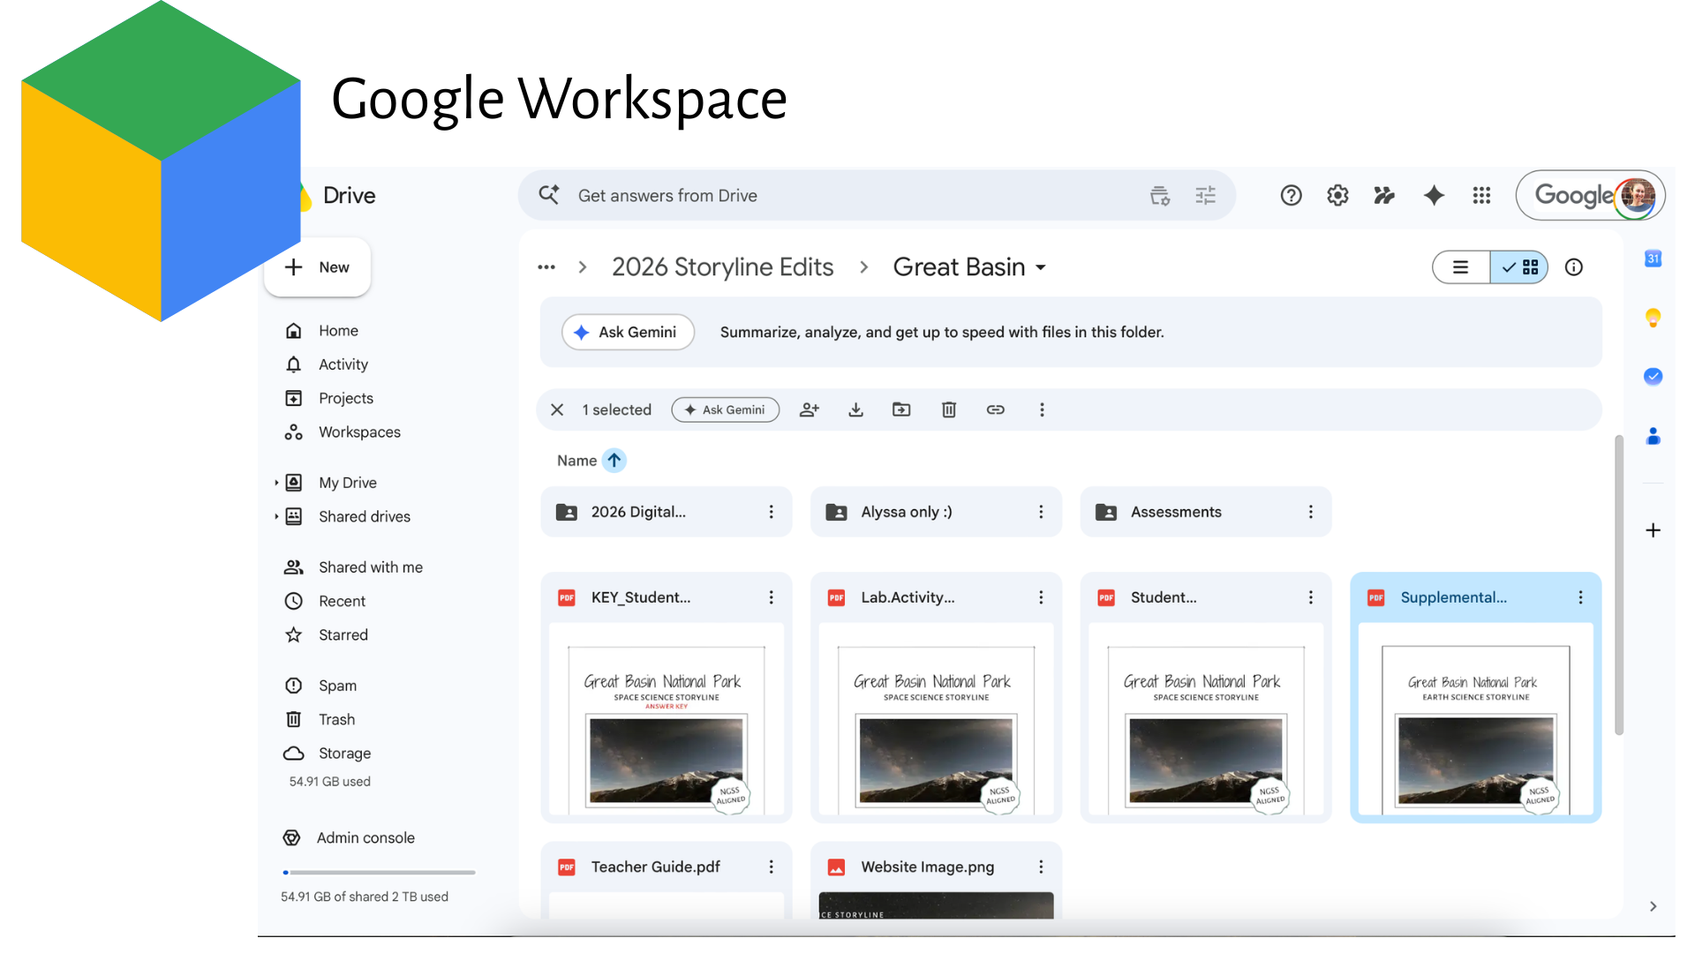Open advanced search filter options

click(1205, 195)
